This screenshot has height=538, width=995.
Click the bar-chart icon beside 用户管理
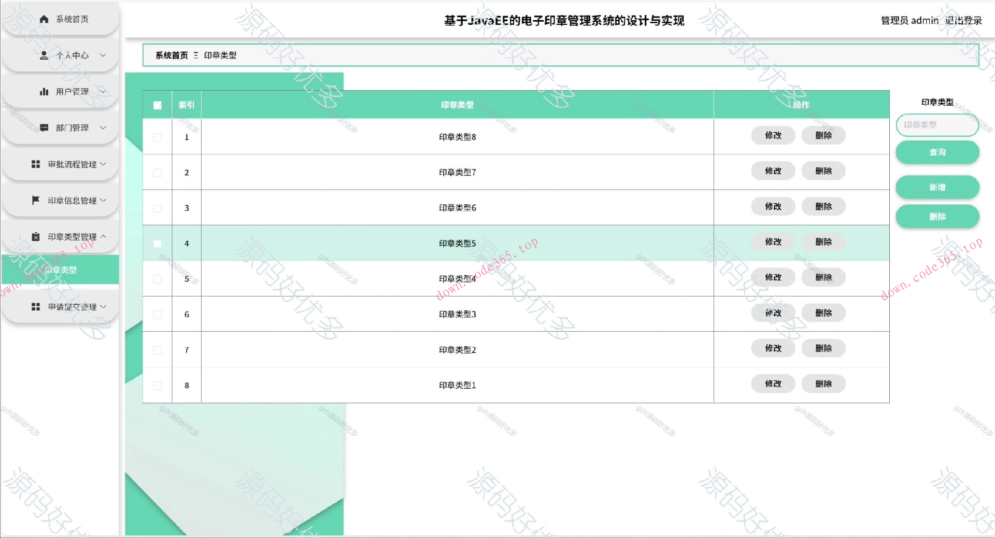tap(44, 91)
